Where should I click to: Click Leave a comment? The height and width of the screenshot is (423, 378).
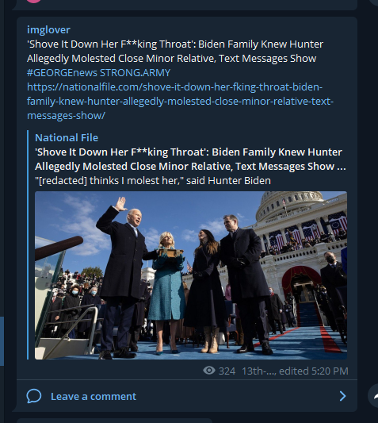(x=94, y=396)
